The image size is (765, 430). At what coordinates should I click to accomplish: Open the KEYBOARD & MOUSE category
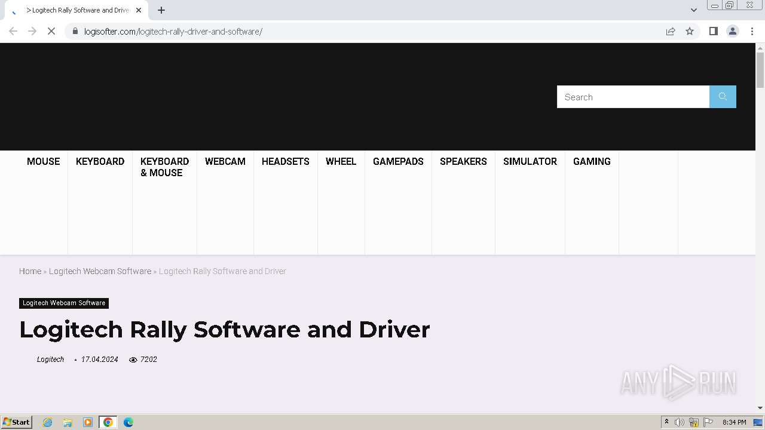pyautogui.click(x=164, y=167)
